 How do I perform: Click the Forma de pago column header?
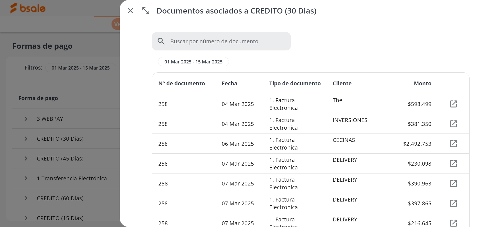(x=38, y=98)
